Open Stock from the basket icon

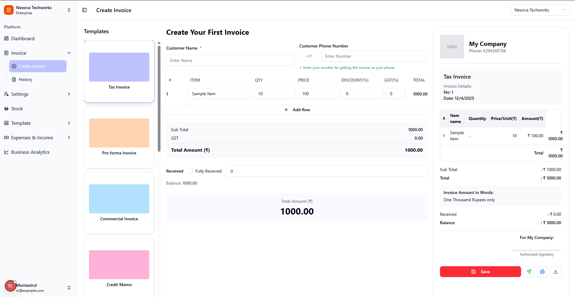click(x=6, y=108)
